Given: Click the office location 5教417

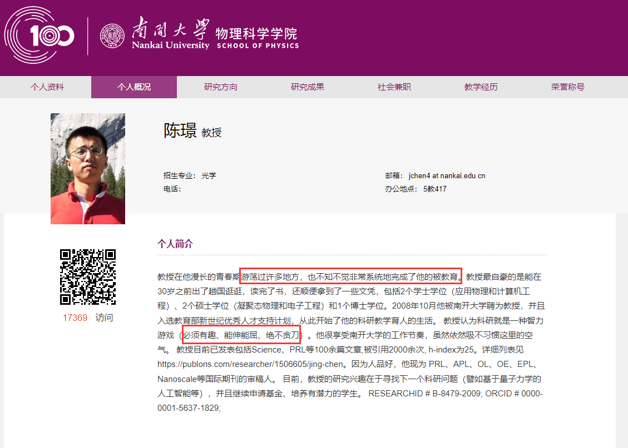Looking at the screenshot, I should (x=434, y=189).
